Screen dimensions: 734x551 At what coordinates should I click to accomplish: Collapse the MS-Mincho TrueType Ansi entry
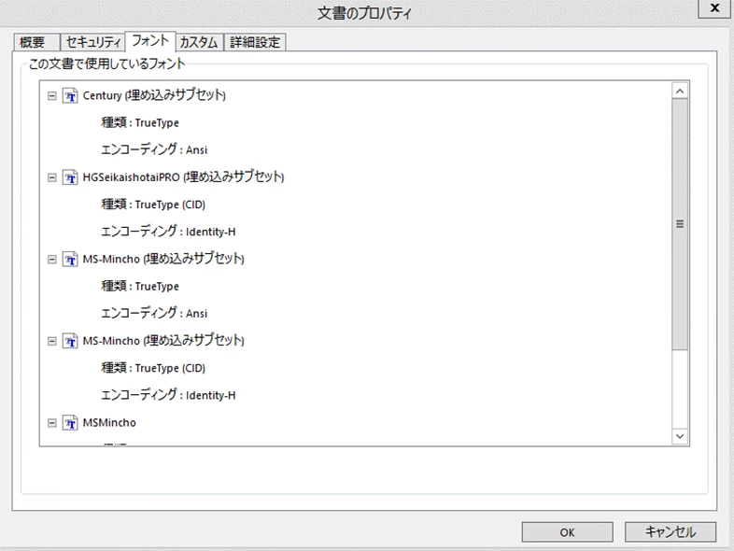[x=52, y=260]
